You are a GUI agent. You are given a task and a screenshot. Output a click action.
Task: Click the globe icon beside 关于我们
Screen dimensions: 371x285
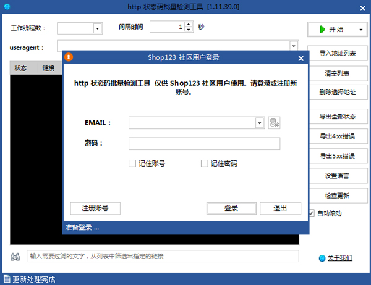tap(322, 258)
